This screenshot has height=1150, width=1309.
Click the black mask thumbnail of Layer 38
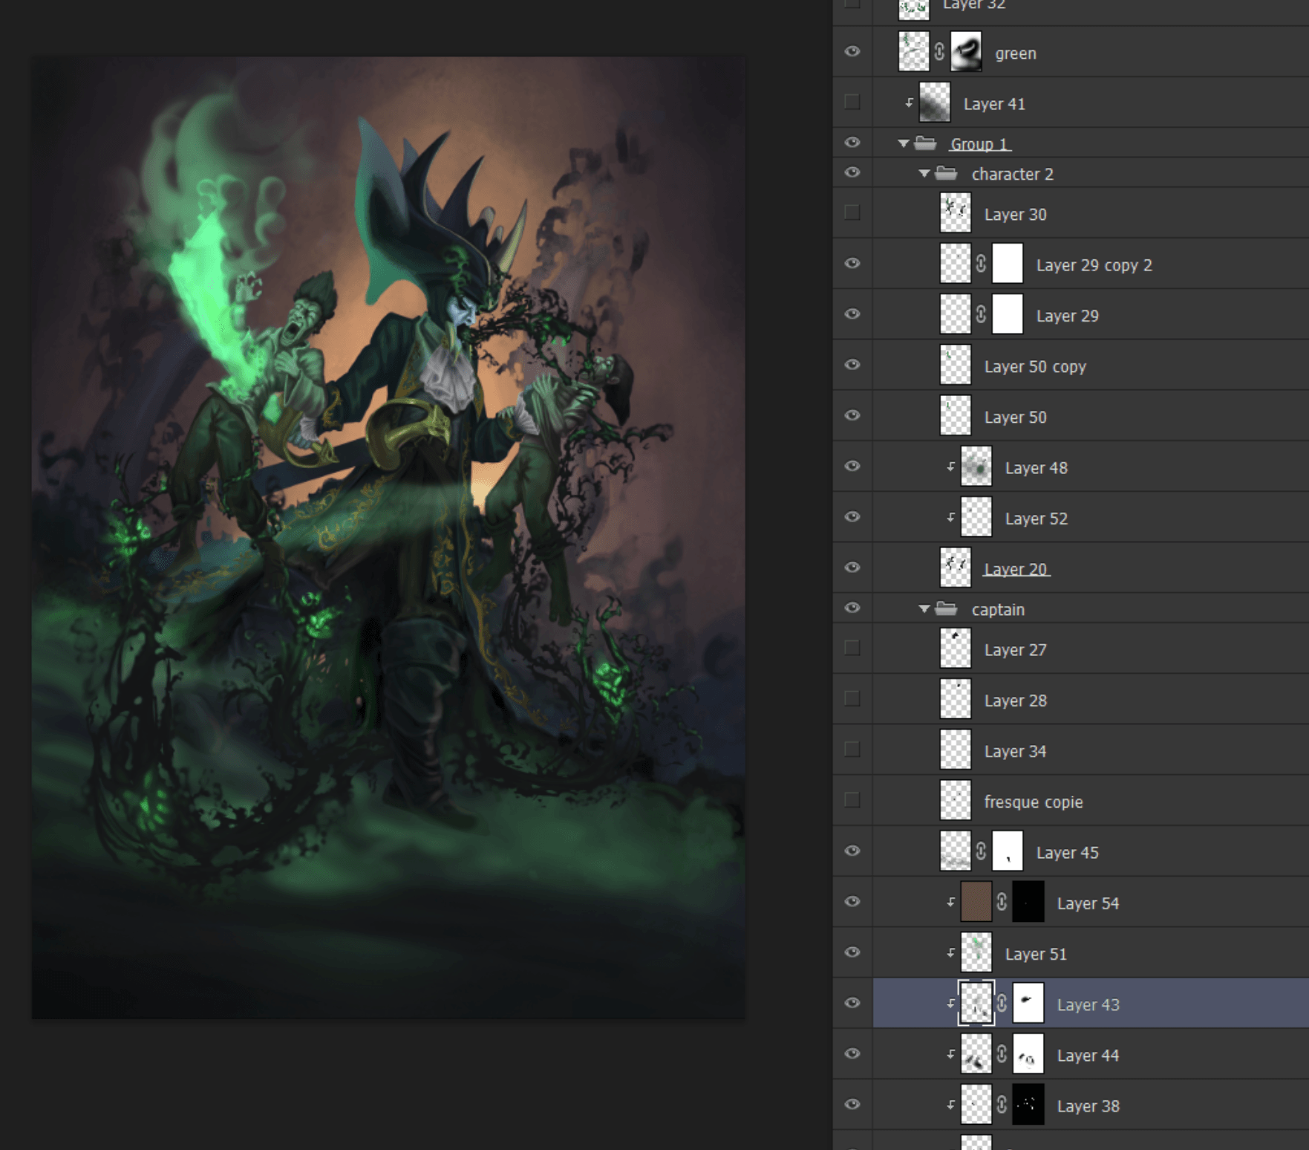point(1028,1105)
